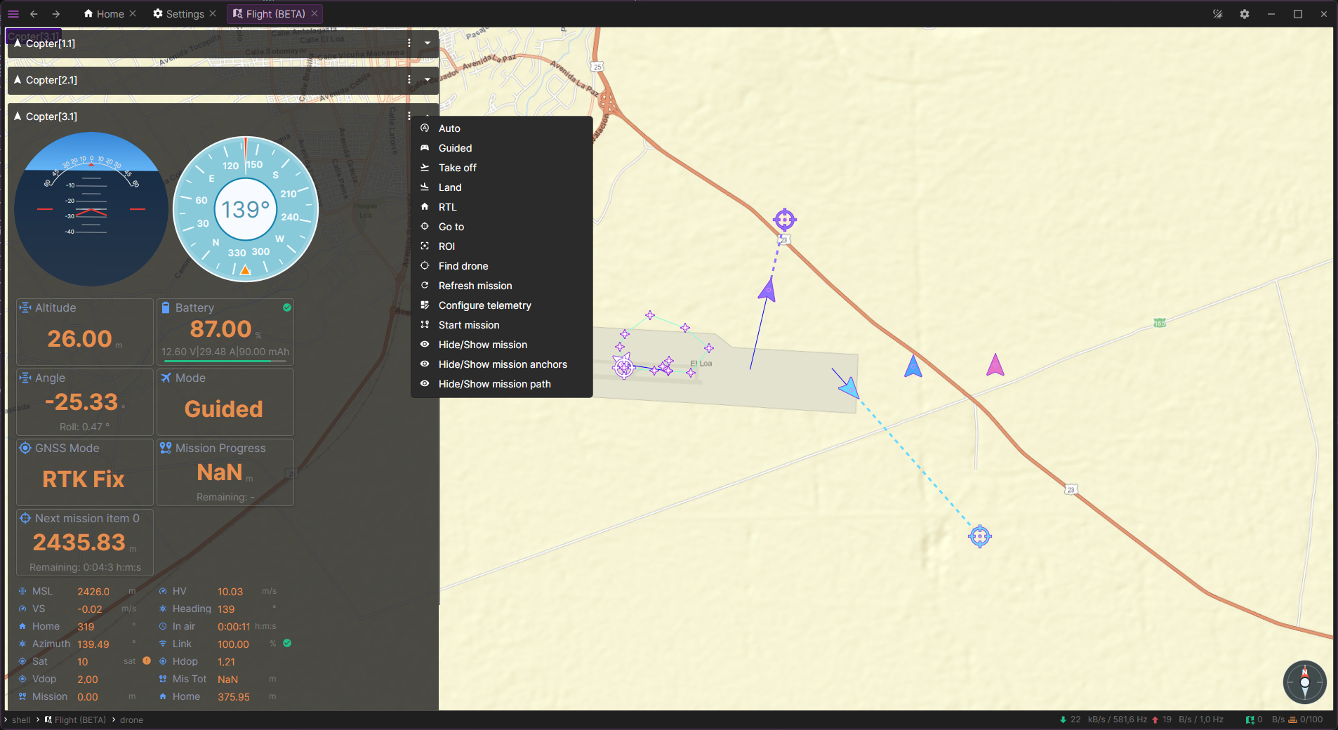The width and height of the screenshot is (1338, 730).
Task: Click the back navigation arrow
Action: tap(34, 14)
